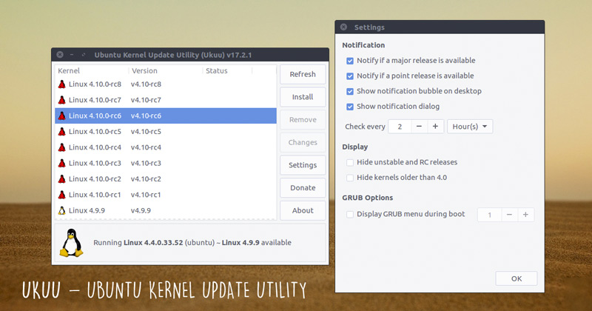Viewport: 592px width, 311px height.
Task: Maximize the Ukuu main window
Action: pos(84,55)
